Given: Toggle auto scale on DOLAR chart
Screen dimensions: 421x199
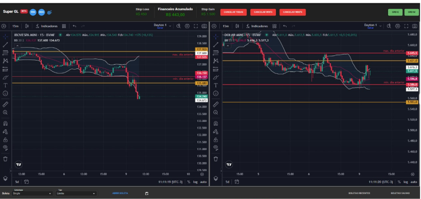Looking at the screenshot, I should (414, 182).
